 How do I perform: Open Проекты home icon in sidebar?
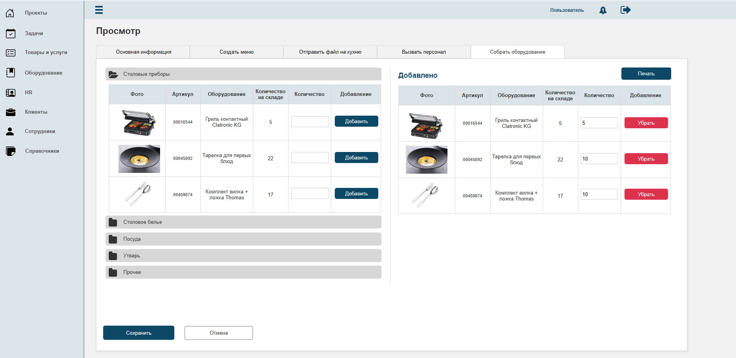[10, 13]
